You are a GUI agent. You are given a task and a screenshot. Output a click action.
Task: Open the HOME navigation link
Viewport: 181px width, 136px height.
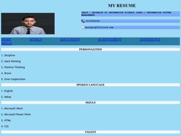click(x=6, y=39)
